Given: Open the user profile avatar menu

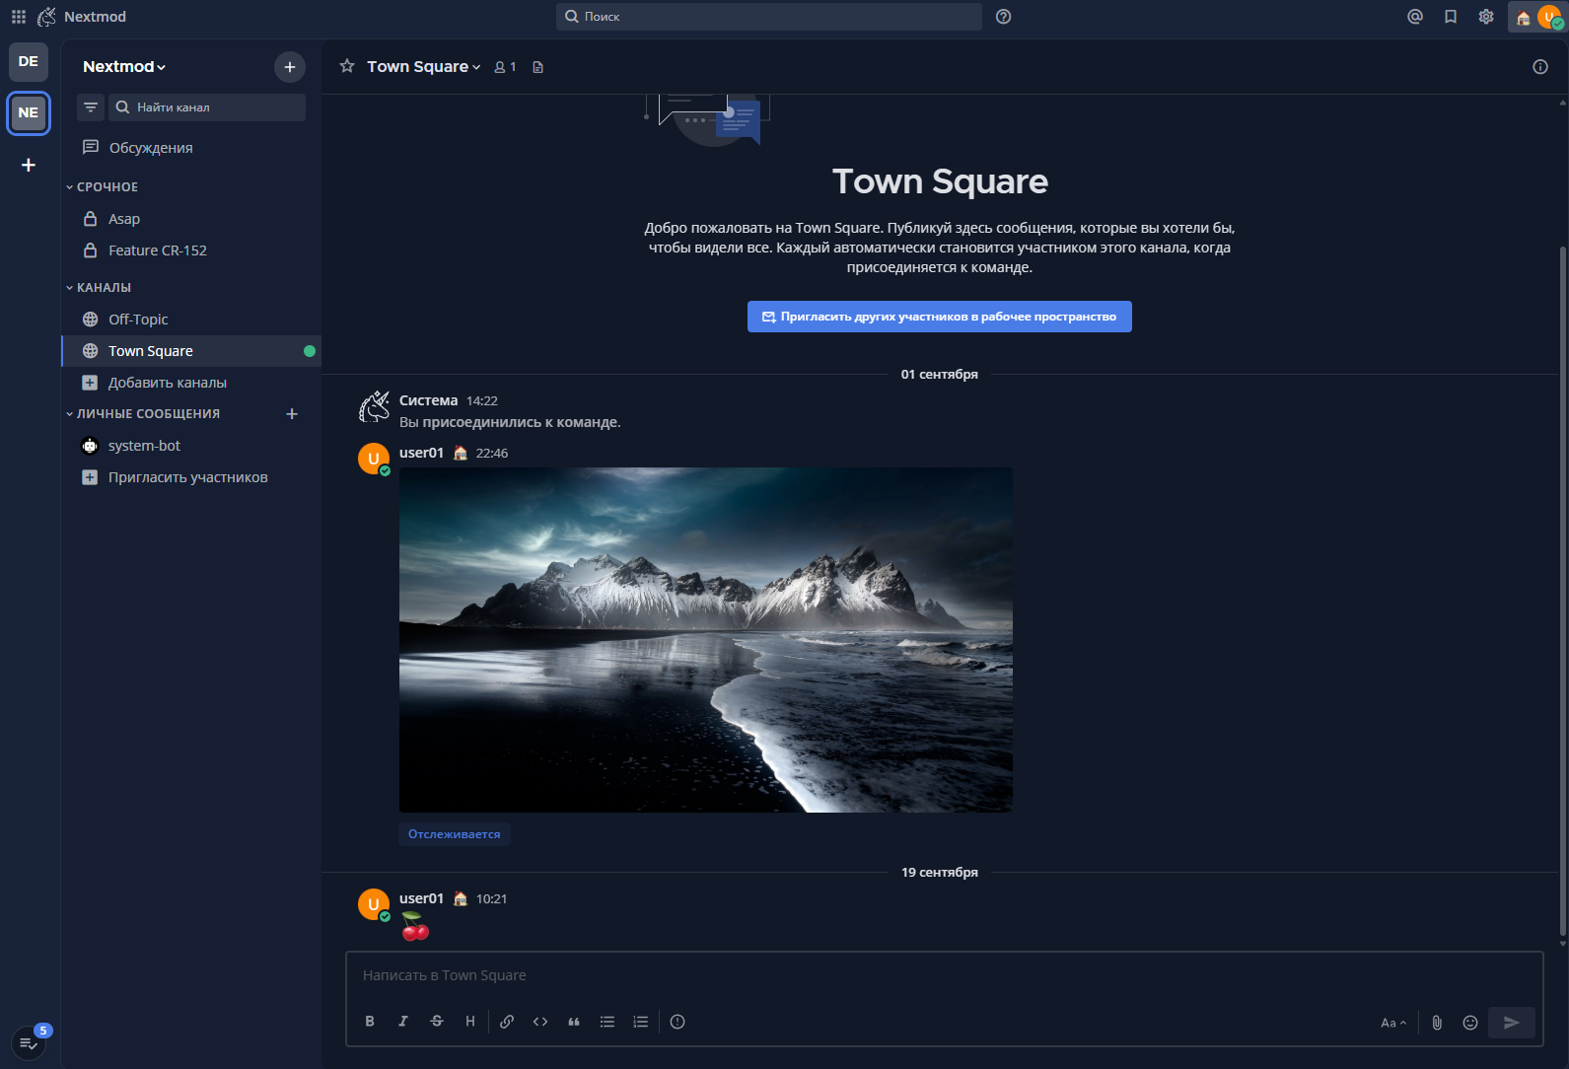Looking at the screenshot, I should [1537, 17].
